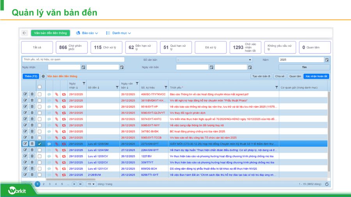Open attachment paperclip on row 3811/BVĐKVT-KH
Viewport: 351px width, 197px height.
click(57, 100)
